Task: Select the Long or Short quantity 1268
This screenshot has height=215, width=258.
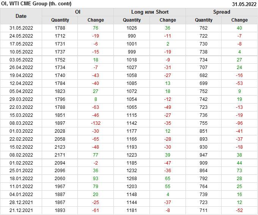Action: click(132, 179)
